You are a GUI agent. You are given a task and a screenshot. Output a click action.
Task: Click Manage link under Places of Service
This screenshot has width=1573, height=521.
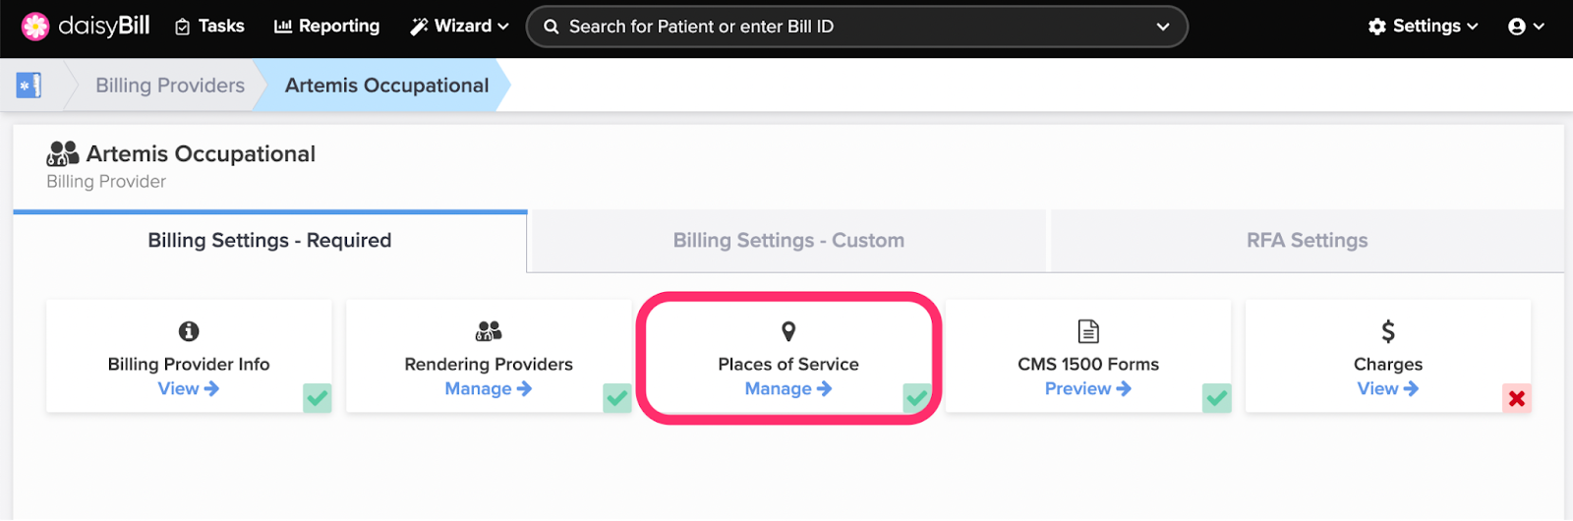coord(788,389)
